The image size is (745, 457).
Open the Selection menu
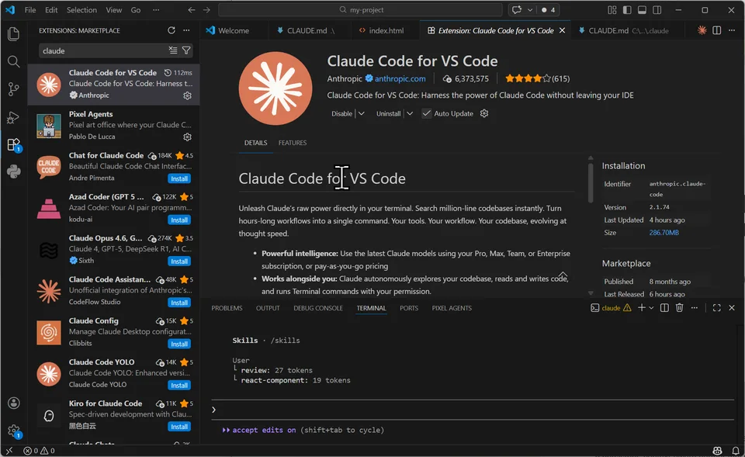(x=81, y=10)
